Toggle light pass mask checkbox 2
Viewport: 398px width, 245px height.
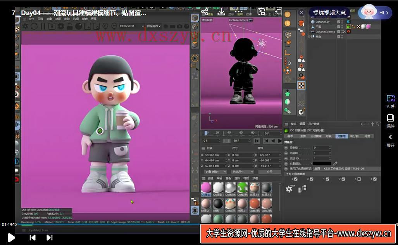[343, 179]
